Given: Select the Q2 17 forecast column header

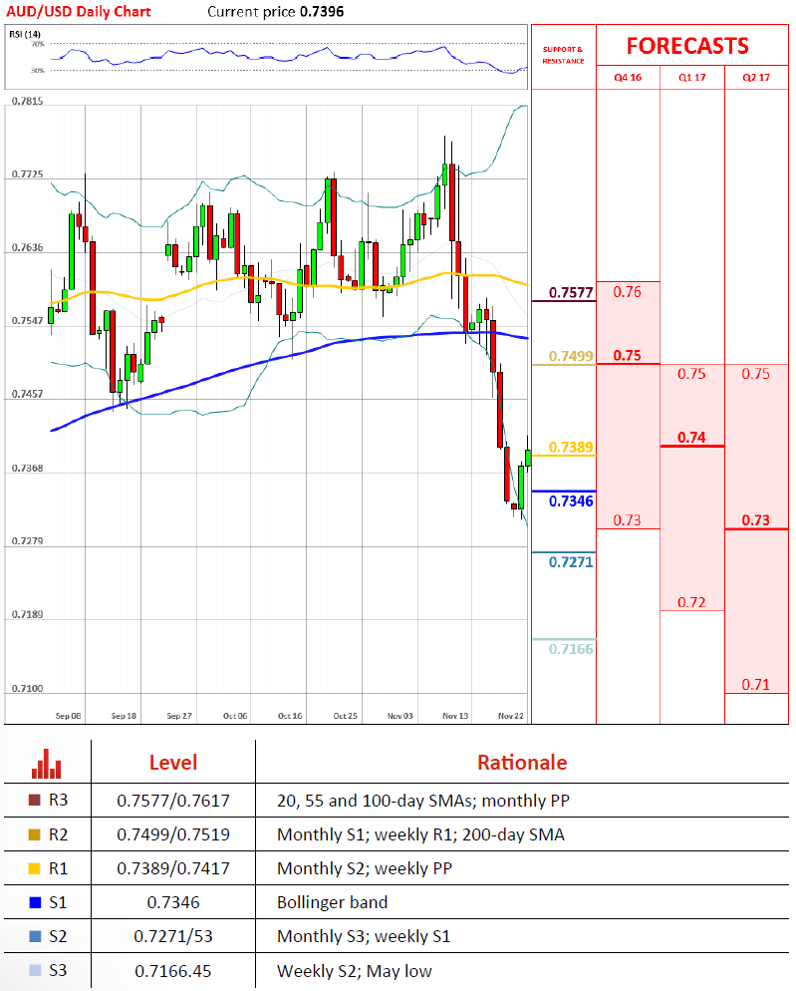Looking at the screenshot, I should (756, 77).
